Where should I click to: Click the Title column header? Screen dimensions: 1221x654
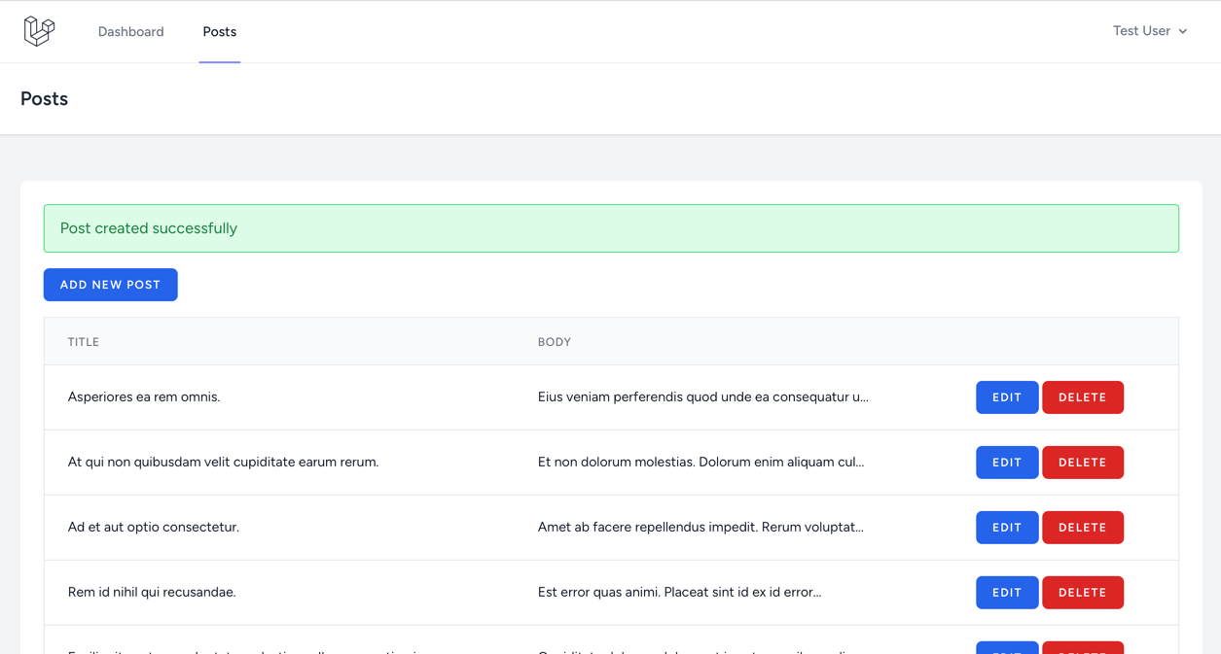(x=84, y=342)
